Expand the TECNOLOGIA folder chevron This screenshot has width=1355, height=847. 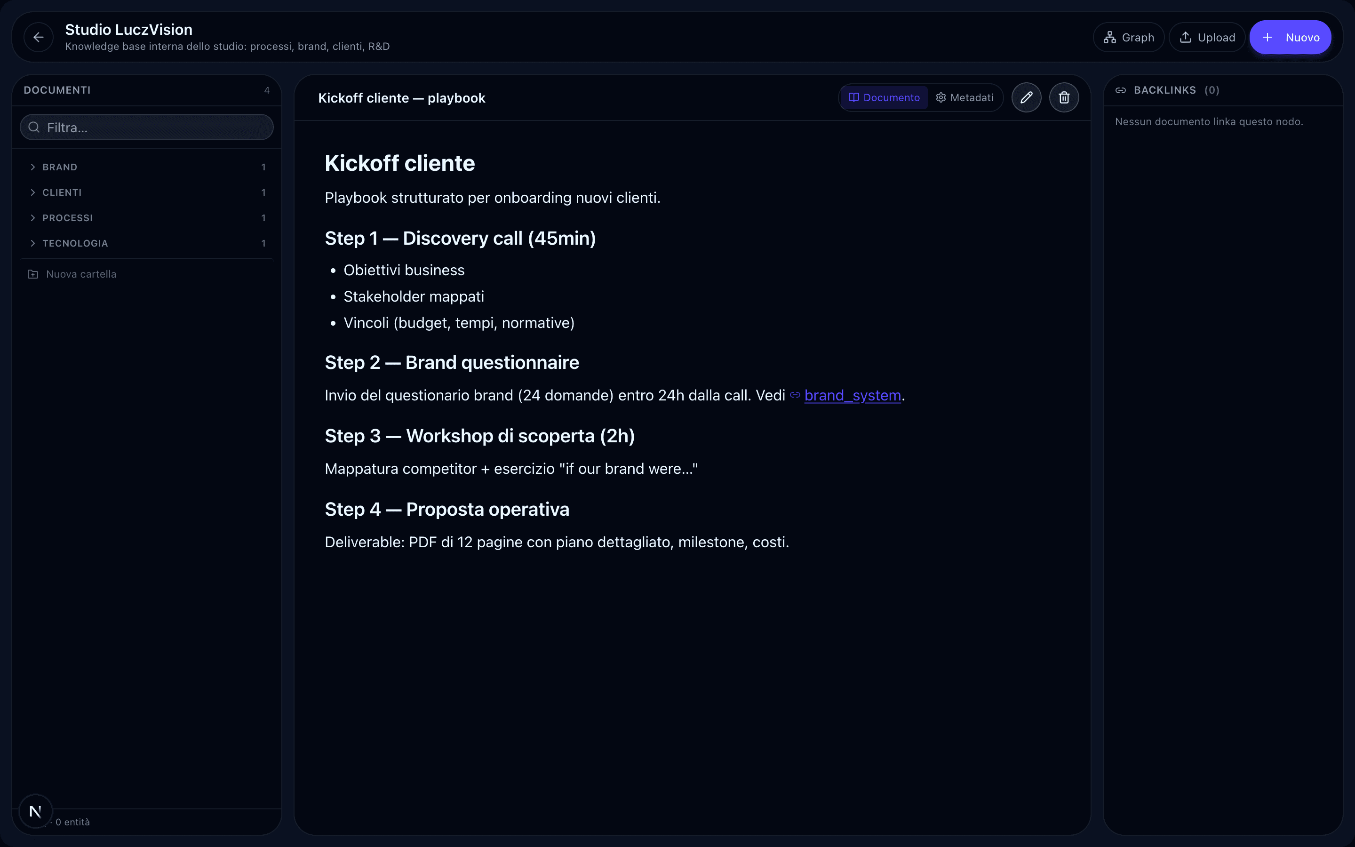[32, 243]
